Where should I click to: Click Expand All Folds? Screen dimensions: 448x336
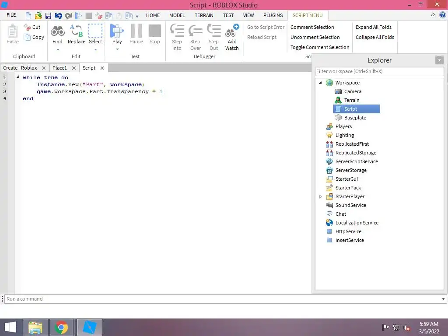pyautogui.click(x=374, y=27)
